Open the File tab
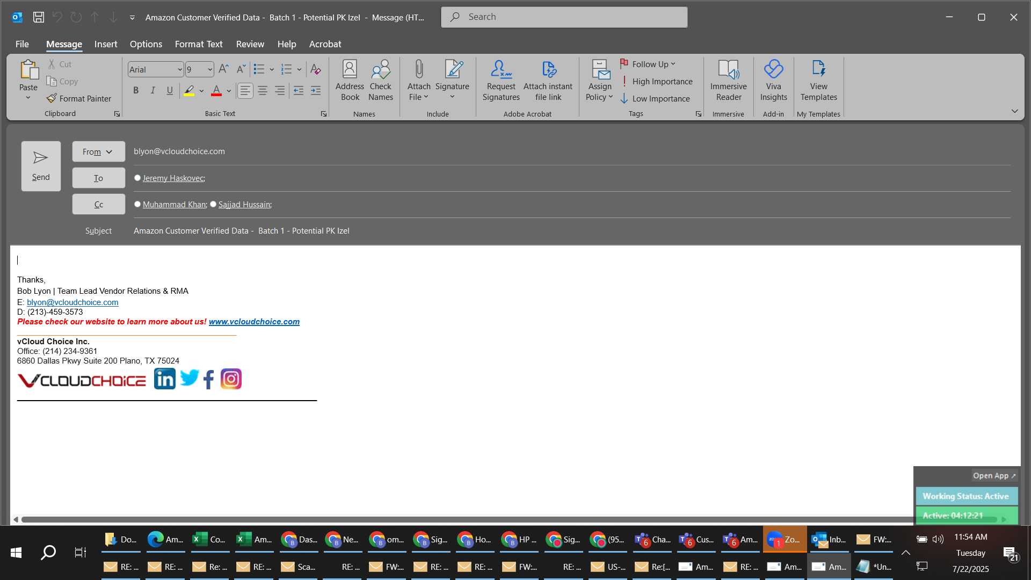 coord(22,44)
